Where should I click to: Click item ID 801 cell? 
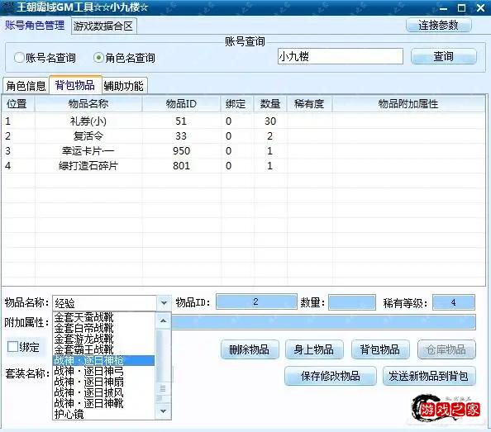pos(181,166)
